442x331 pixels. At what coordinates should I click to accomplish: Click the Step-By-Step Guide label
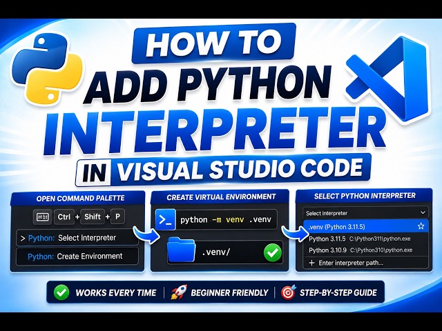[x=338, y=292]
